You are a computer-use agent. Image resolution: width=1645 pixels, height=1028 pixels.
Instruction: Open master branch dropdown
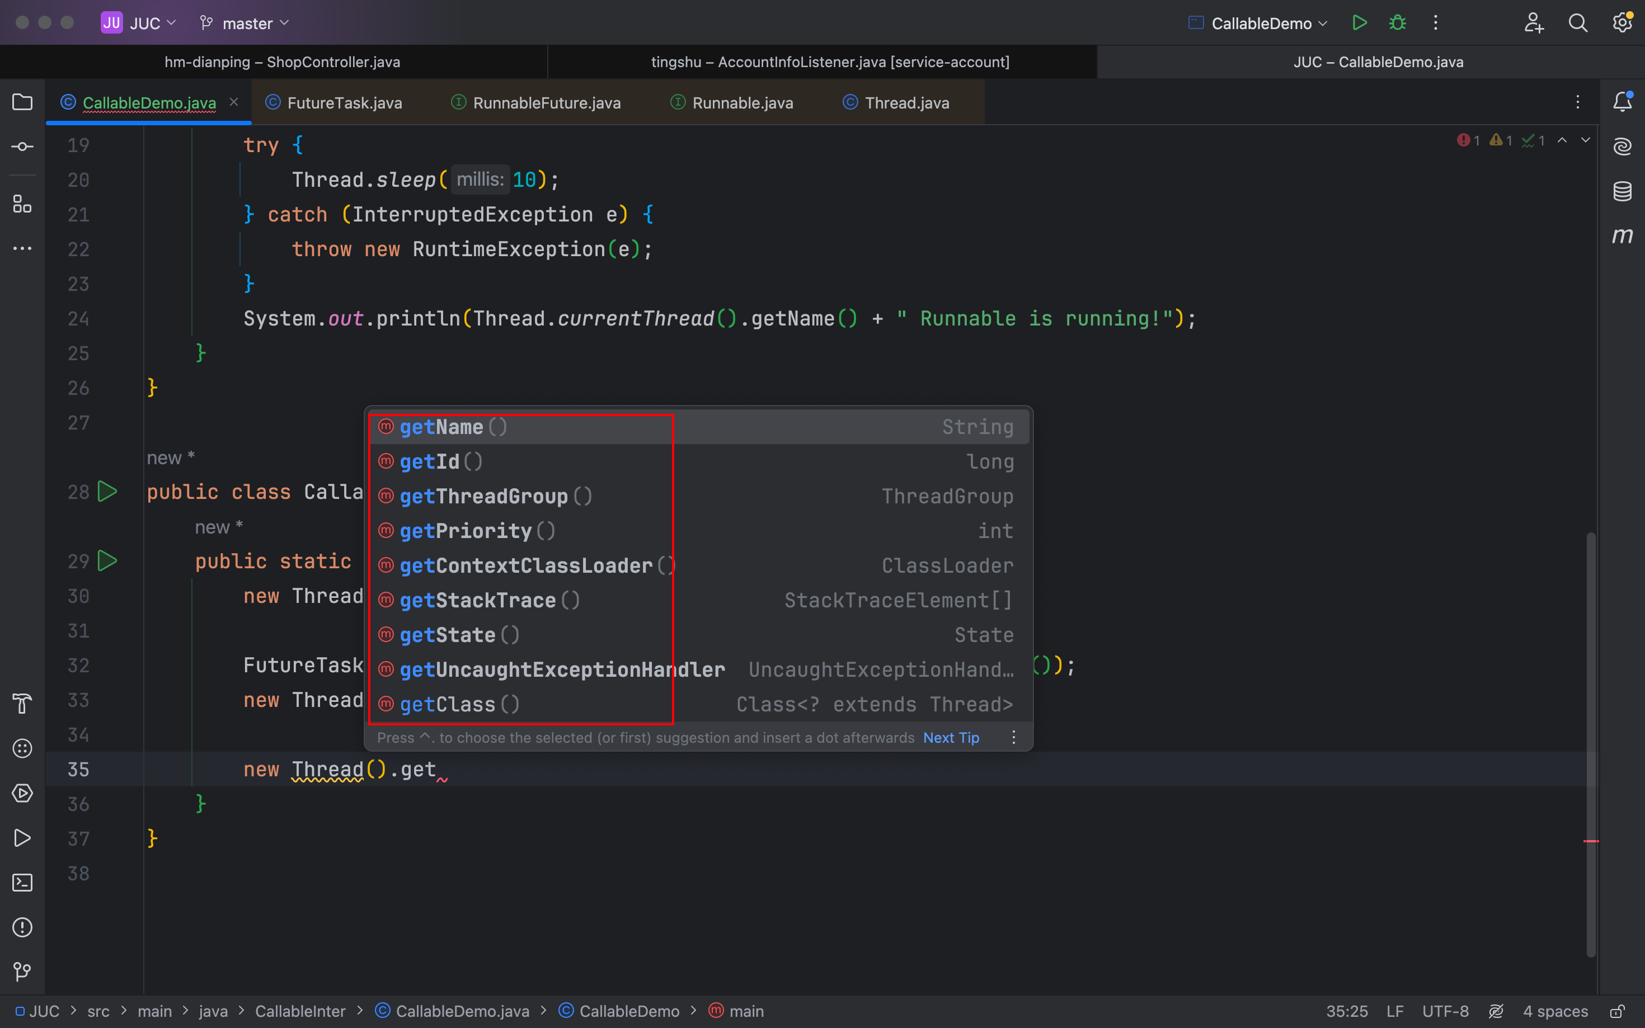click(245, 23)
